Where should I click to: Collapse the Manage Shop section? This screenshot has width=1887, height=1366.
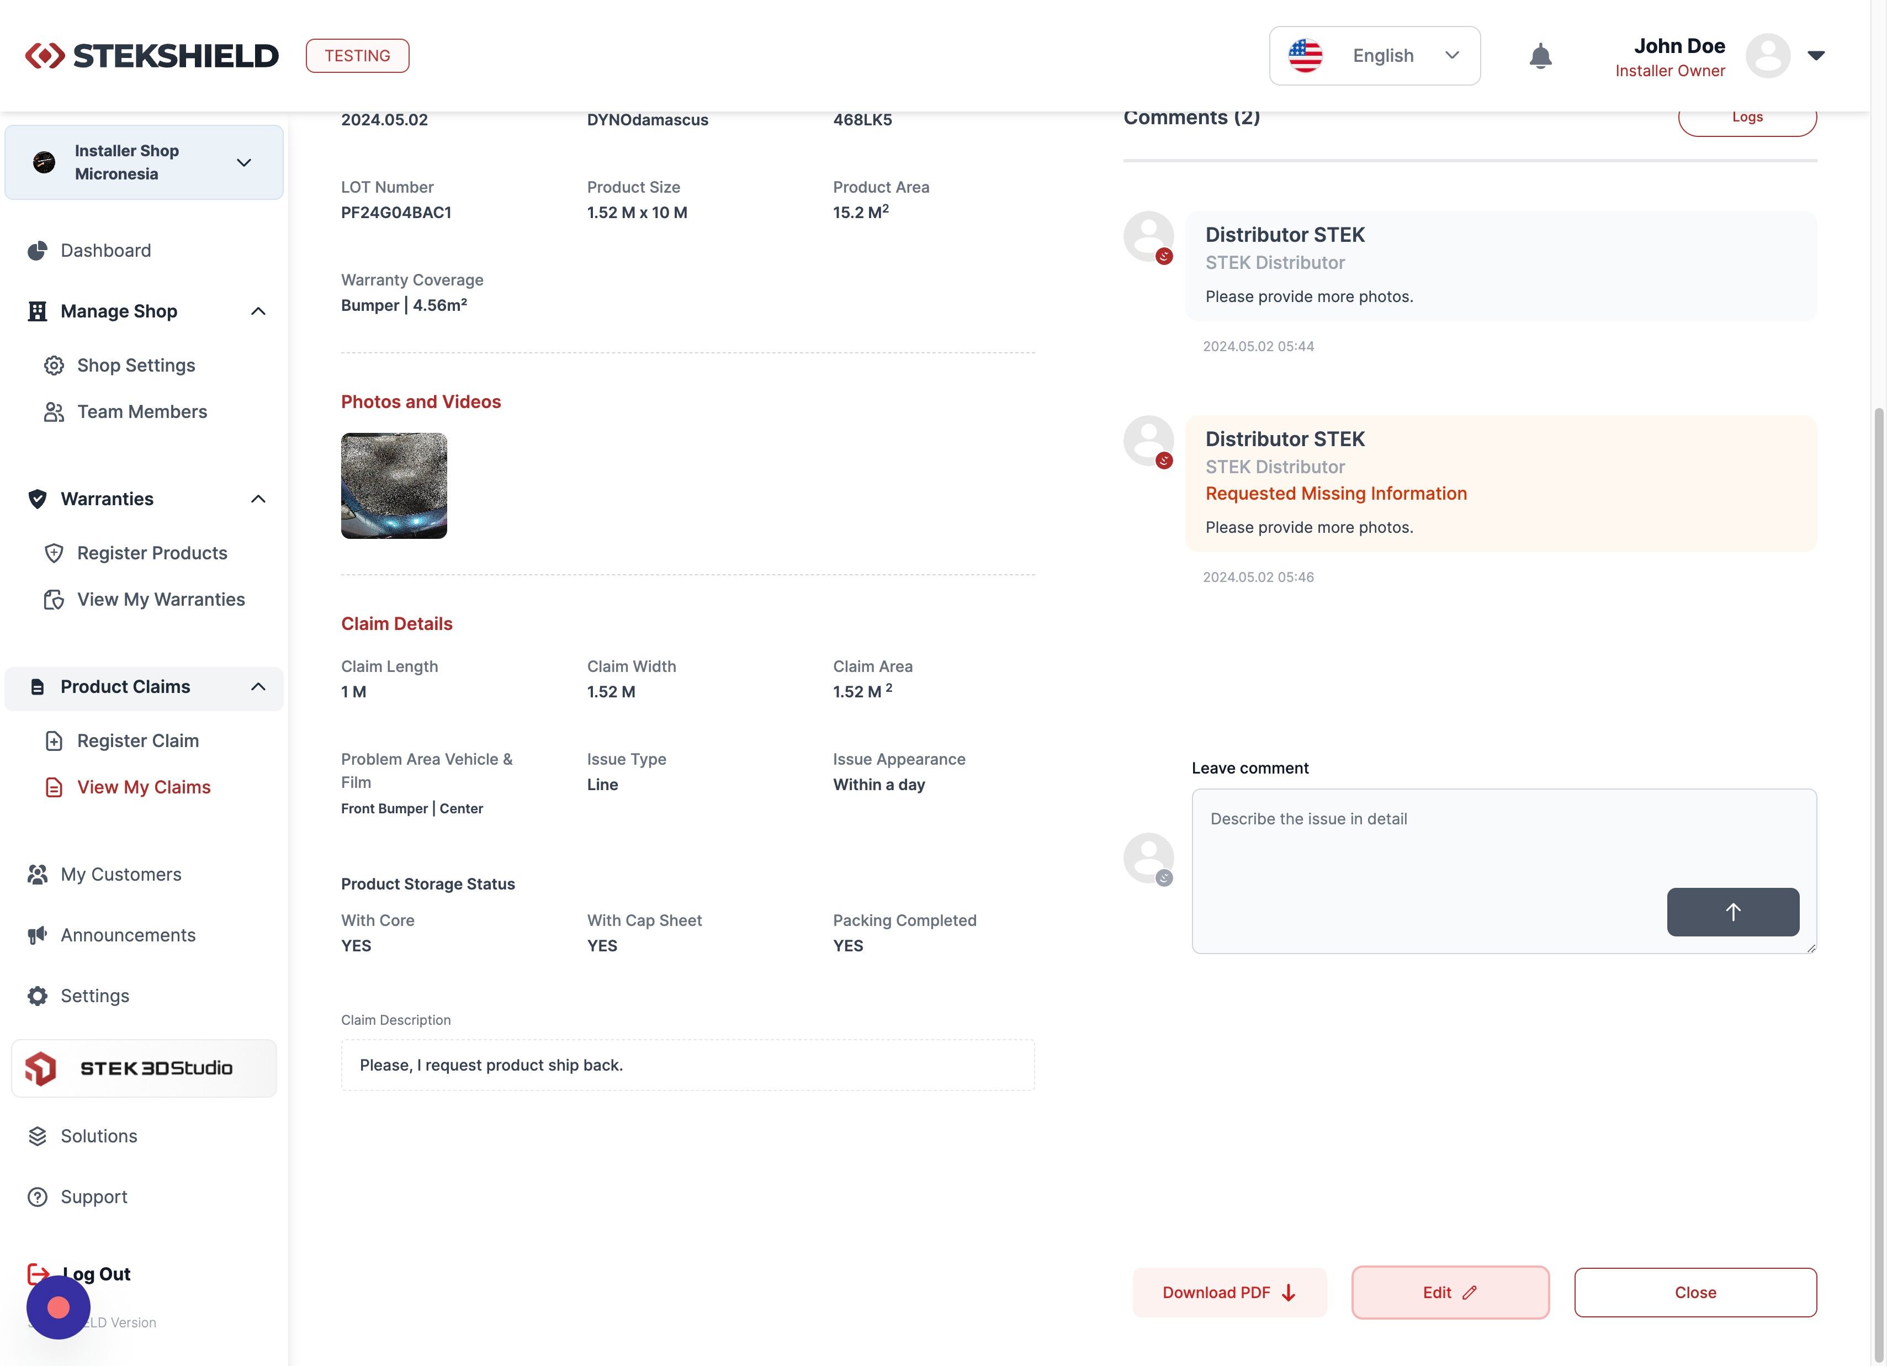coord(258,311)
